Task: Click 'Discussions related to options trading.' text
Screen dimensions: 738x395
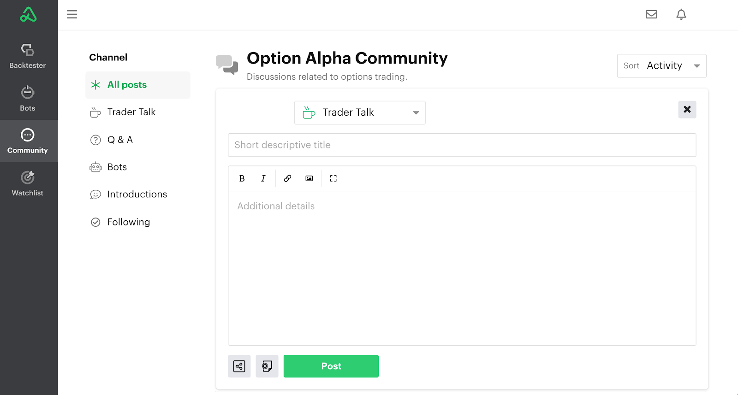Action: (x=327, y=77)
